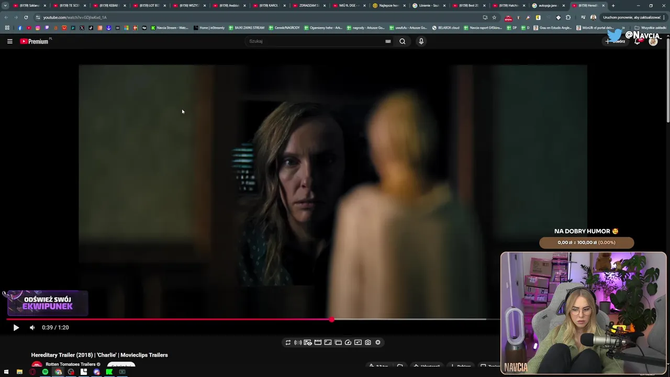Click the Utwórz create button

616,41
